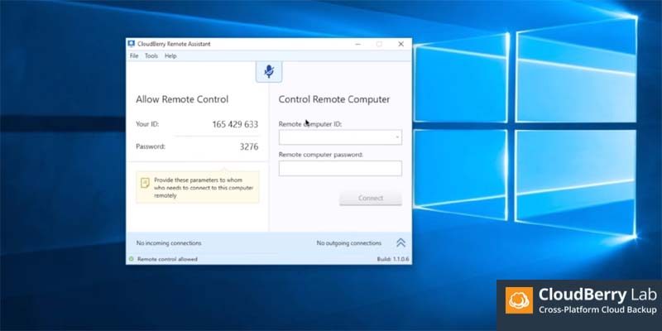Open the Remote computer ID dropdown arrow
This screenshot has height=331, width=662.
397,137
